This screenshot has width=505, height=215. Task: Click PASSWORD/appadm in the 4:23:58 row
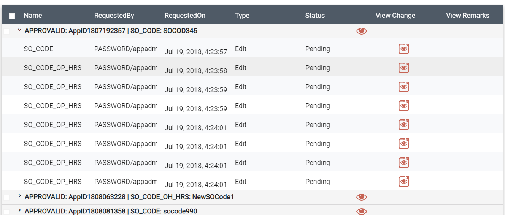(x=126, y=68)
